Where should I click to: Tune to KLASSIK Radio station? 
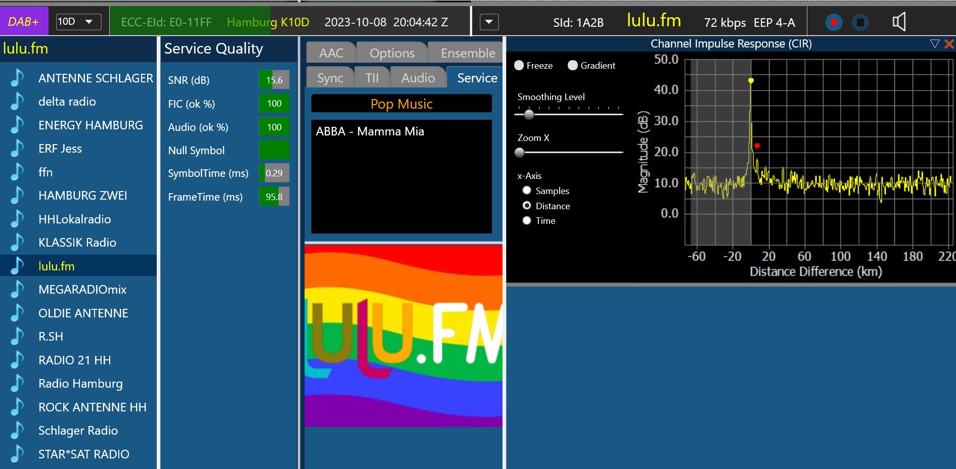tap(77, 243)
